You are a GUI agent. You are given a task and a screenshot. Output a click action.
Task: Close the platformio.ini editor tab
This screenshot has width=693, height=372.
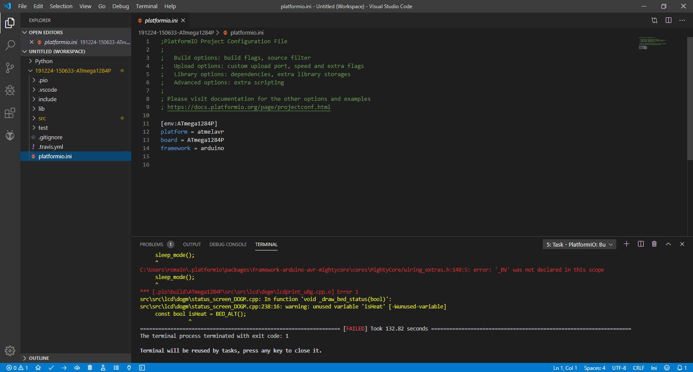point(183,20)
